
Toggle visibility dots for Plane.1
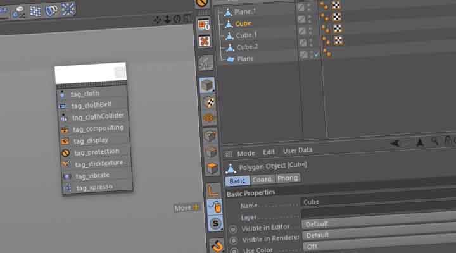coord(309,7)
